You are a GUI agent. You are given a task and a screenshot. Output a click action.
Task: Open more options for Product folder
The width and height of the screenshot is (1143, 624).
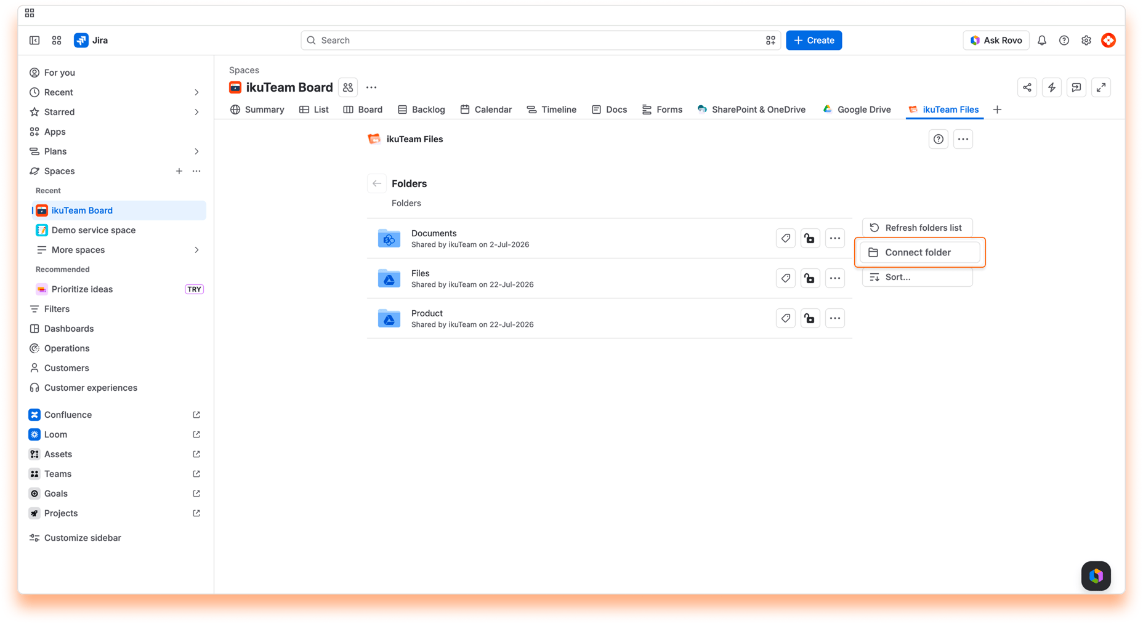(835, 318)
